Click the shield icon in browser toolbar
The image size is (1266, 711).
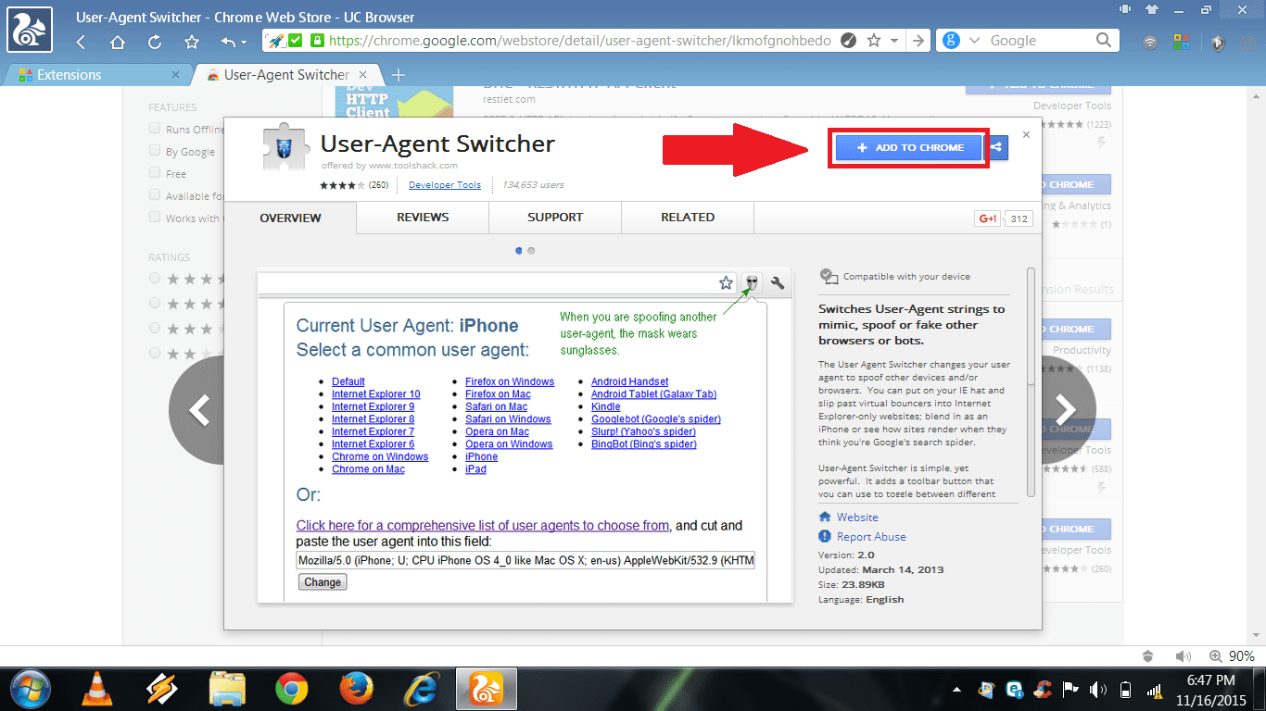point(1218,43)
